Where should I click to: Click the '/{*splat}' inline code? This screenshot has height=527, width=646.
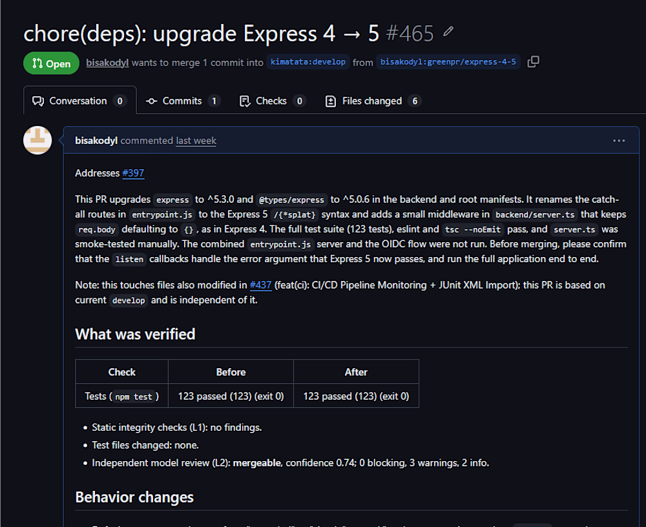coord(295,214)
